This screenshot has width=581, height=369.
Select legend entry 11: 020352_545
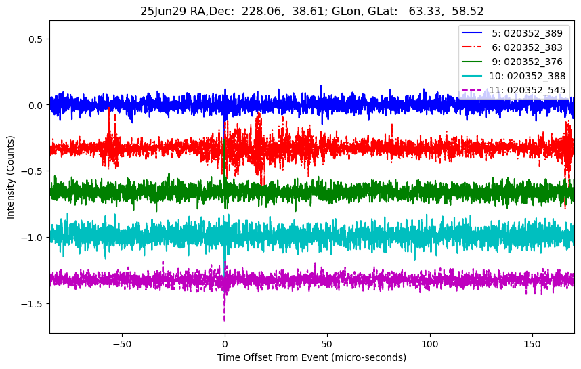tap(528, 90)
